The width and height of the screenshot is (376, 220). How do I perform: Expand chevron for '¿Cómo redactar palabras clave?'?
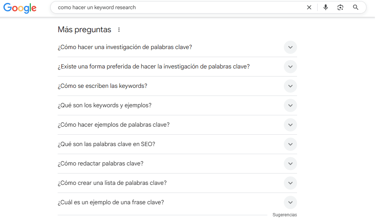tap(290, 164)
